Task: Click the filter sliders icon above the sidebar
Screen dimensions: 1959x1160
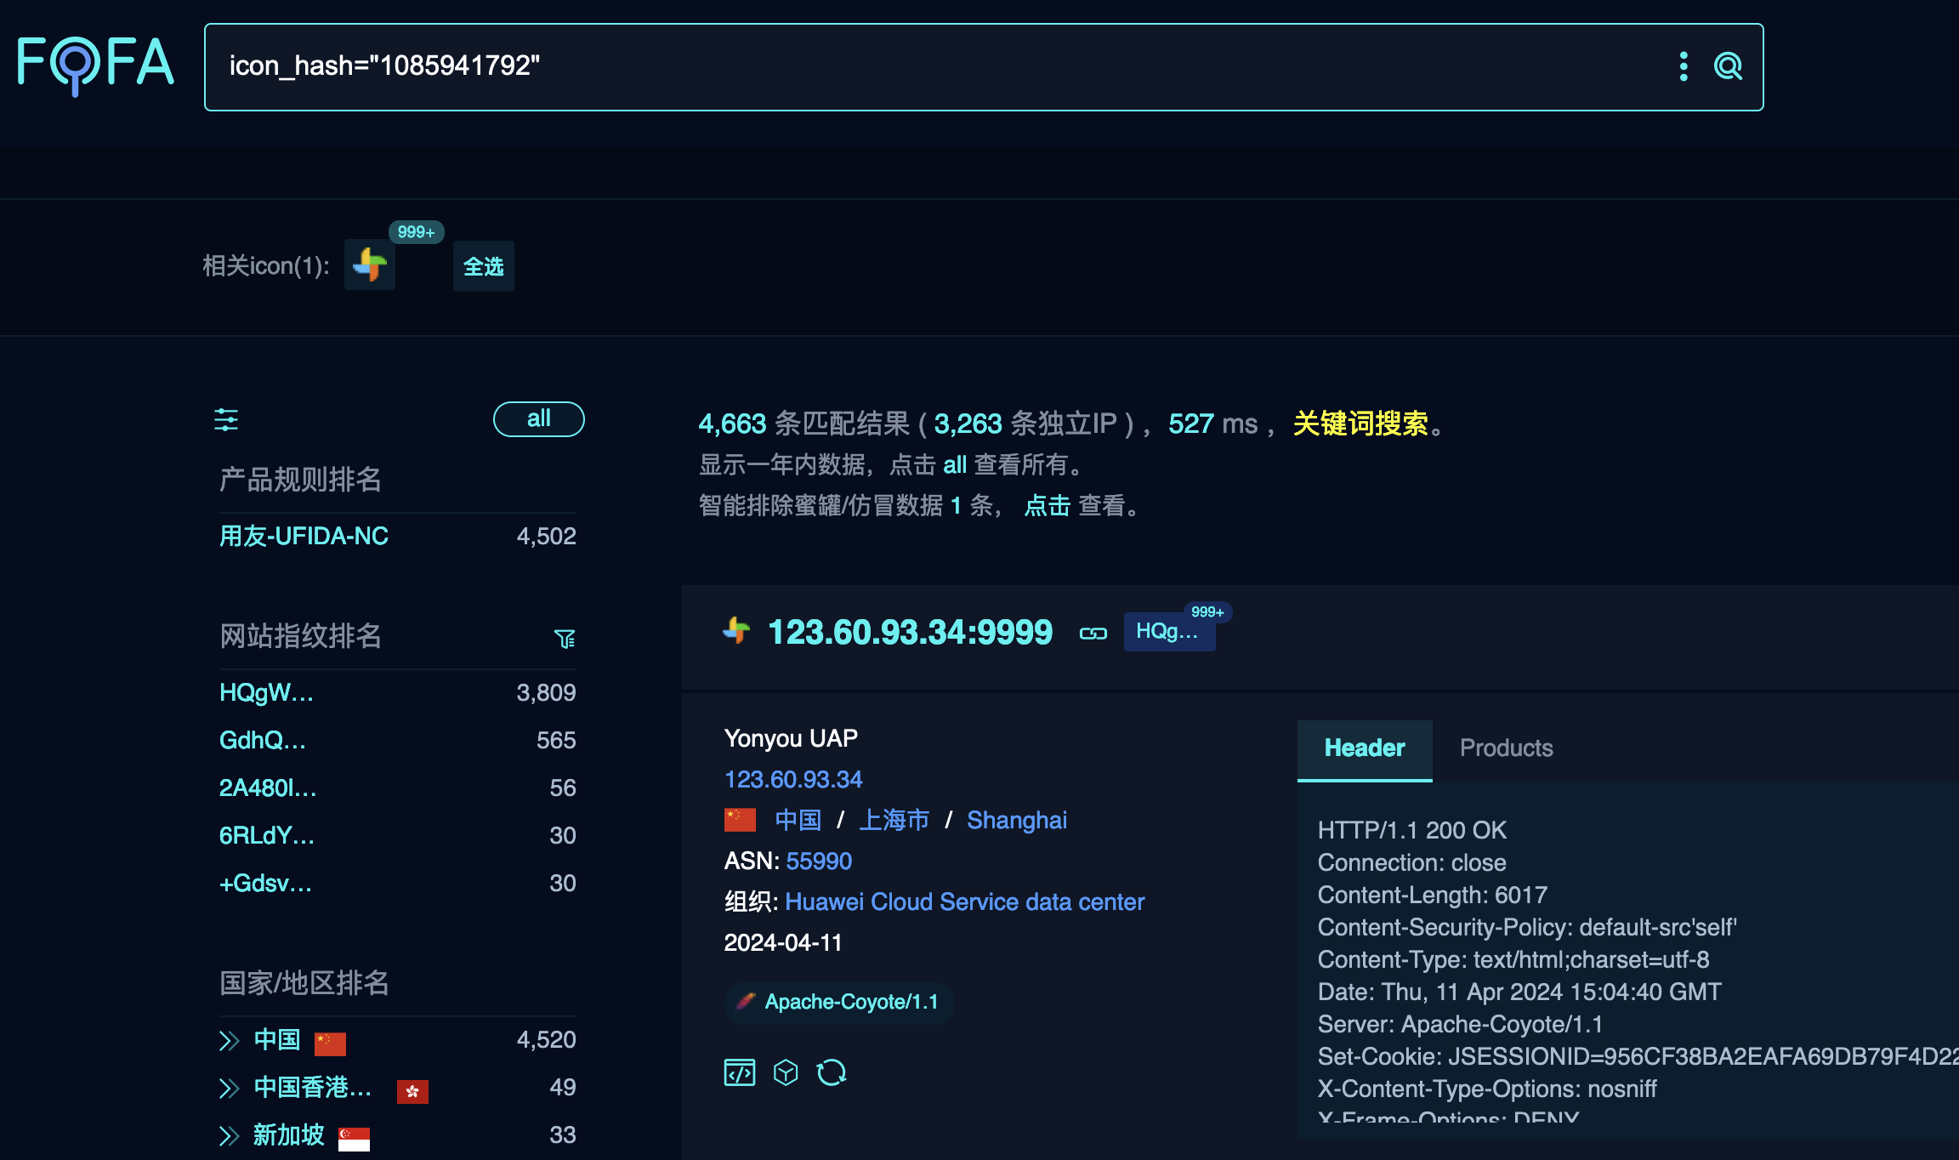Action: [x=226, y=418]
